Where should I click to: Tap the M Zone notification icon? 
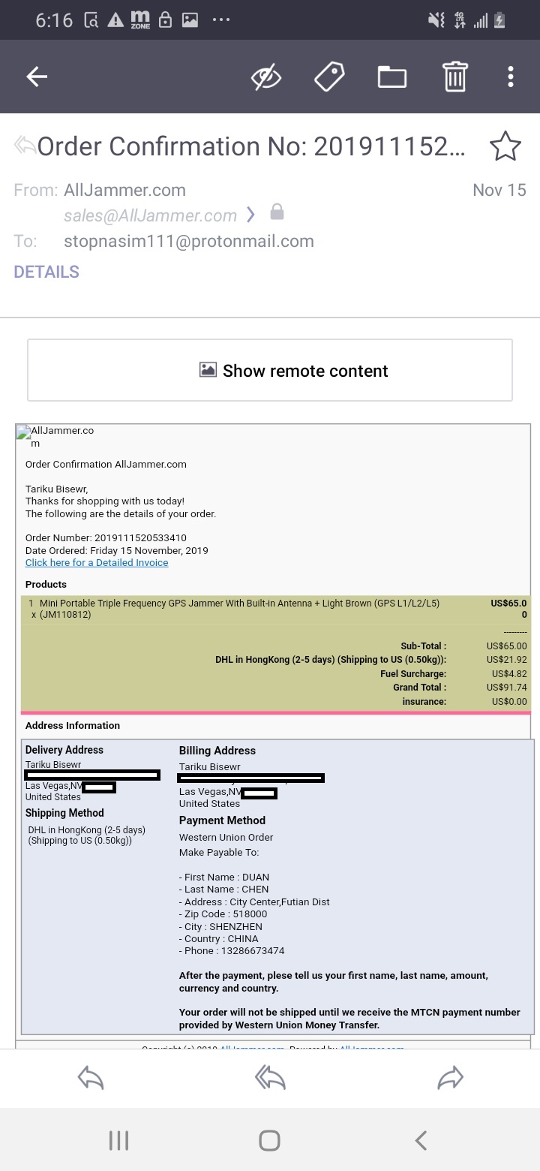pyautogui.click(x=139, y=20)
